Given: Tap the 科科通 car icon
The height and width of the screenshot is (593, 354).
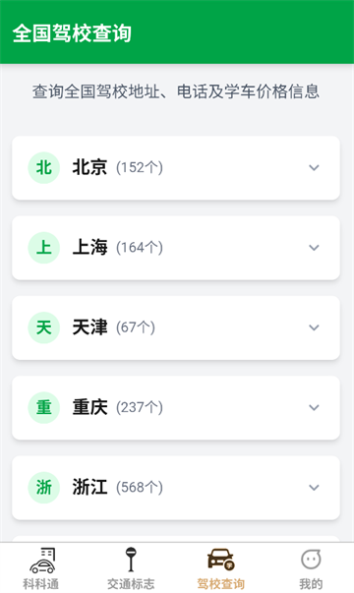Looking at the screenshot, I should 42,561.
